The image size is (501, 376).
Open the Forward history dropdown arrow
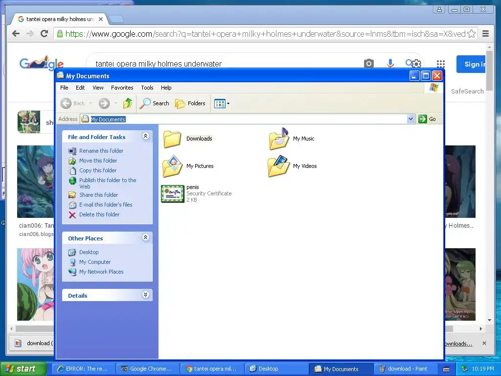pyautogui.click(x=115, y=103)
